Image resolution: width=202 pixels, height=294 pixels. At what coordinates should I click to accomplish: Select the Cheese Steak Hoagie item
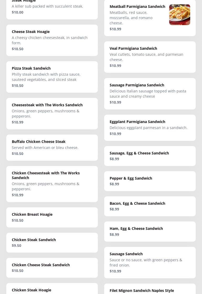(x=52, y=40)
